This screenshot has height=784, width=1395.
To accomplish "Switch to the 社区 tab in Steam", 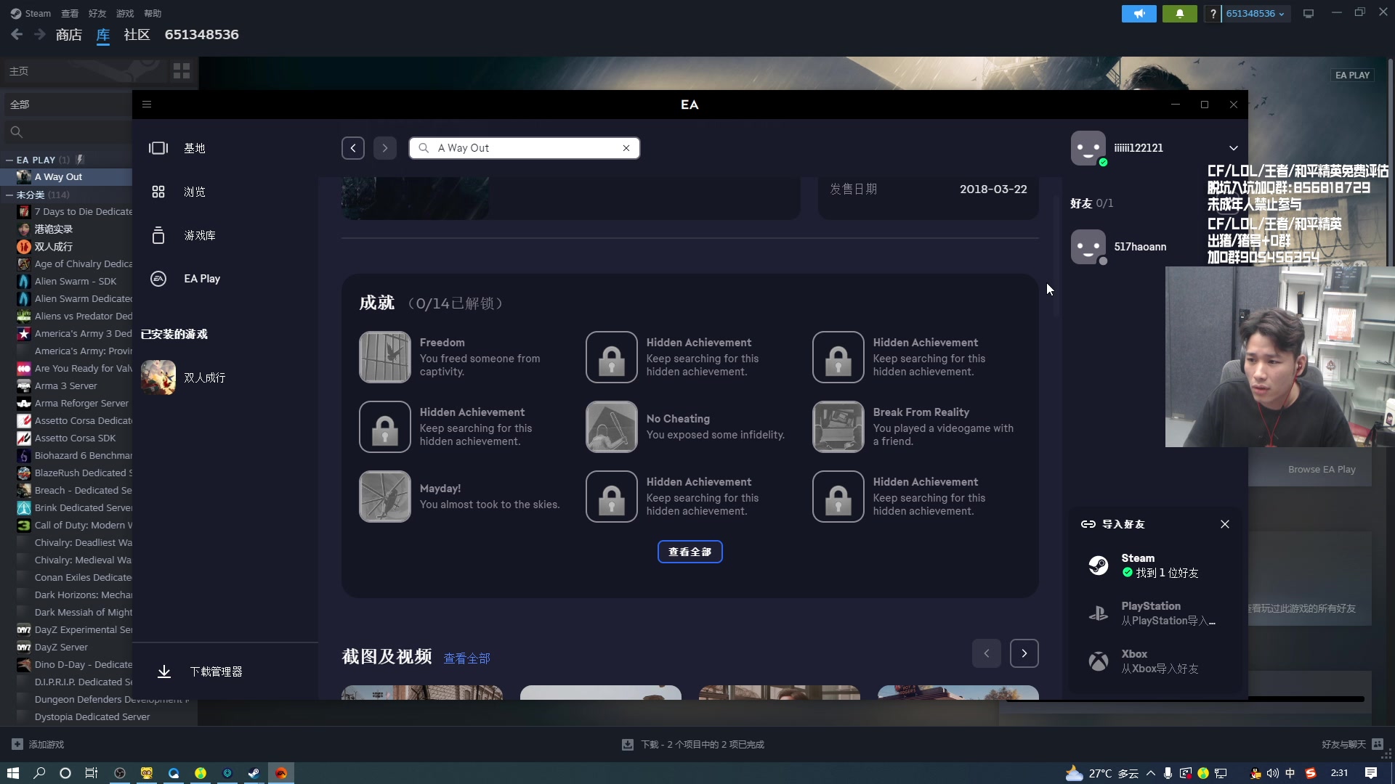I will coord(136,34).
